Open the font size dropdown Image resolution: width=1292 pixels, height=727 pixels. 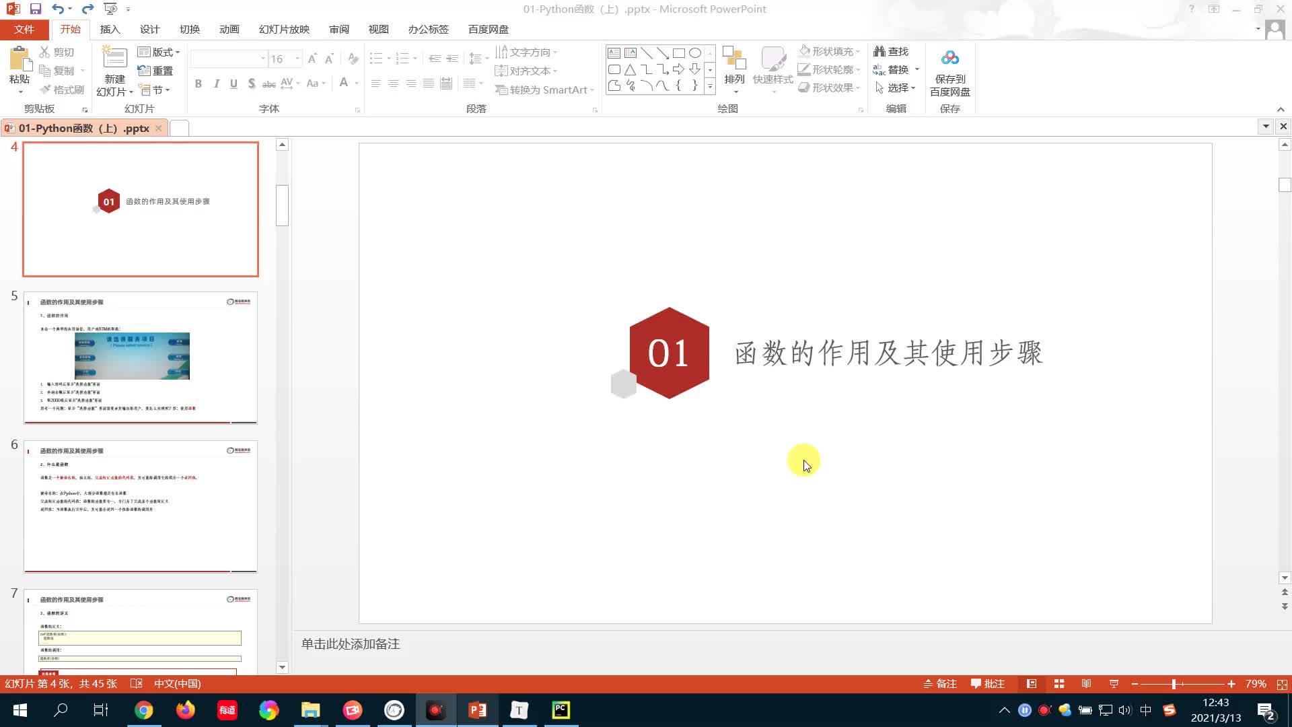(x=297, y=59)
